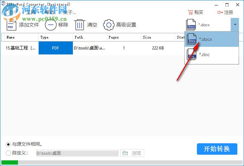This screenshot has height=166, width=244.
Task: Click the 与源文件相同 label text
Action: (27, 144)
